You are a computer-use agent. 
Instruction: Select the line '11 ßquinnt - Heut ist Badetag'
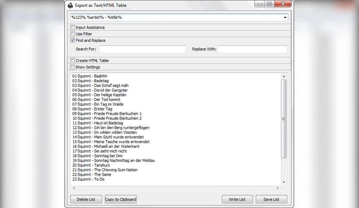pyautogui.click(x=97, y=123)
